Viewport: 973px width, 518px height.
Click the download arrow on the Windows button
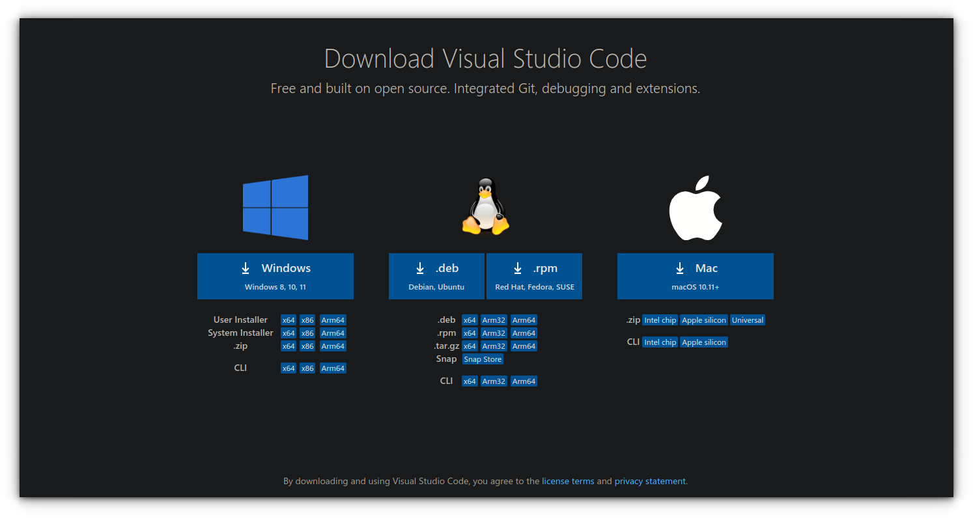pos(246,267)
